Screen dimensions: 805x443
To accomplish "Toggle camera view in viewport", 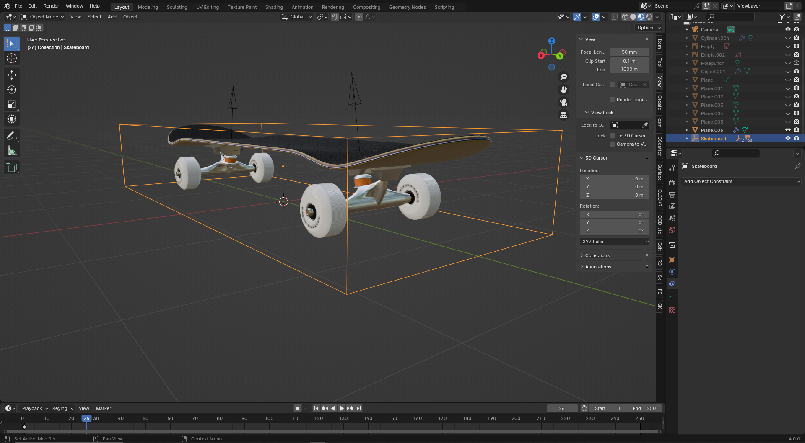I will (x=563, y=102).
